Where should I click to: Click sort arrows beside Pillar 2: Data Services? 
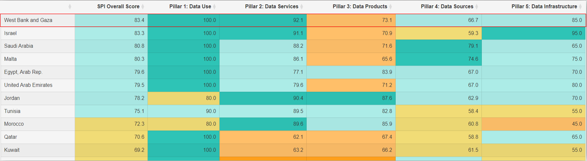(x=302, y=7)
